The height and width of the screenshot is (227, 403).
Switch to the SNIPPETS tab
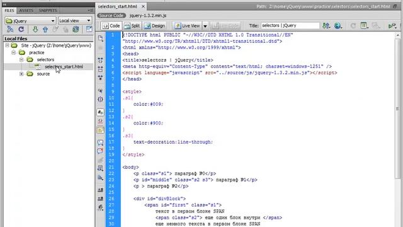[48, 11]
